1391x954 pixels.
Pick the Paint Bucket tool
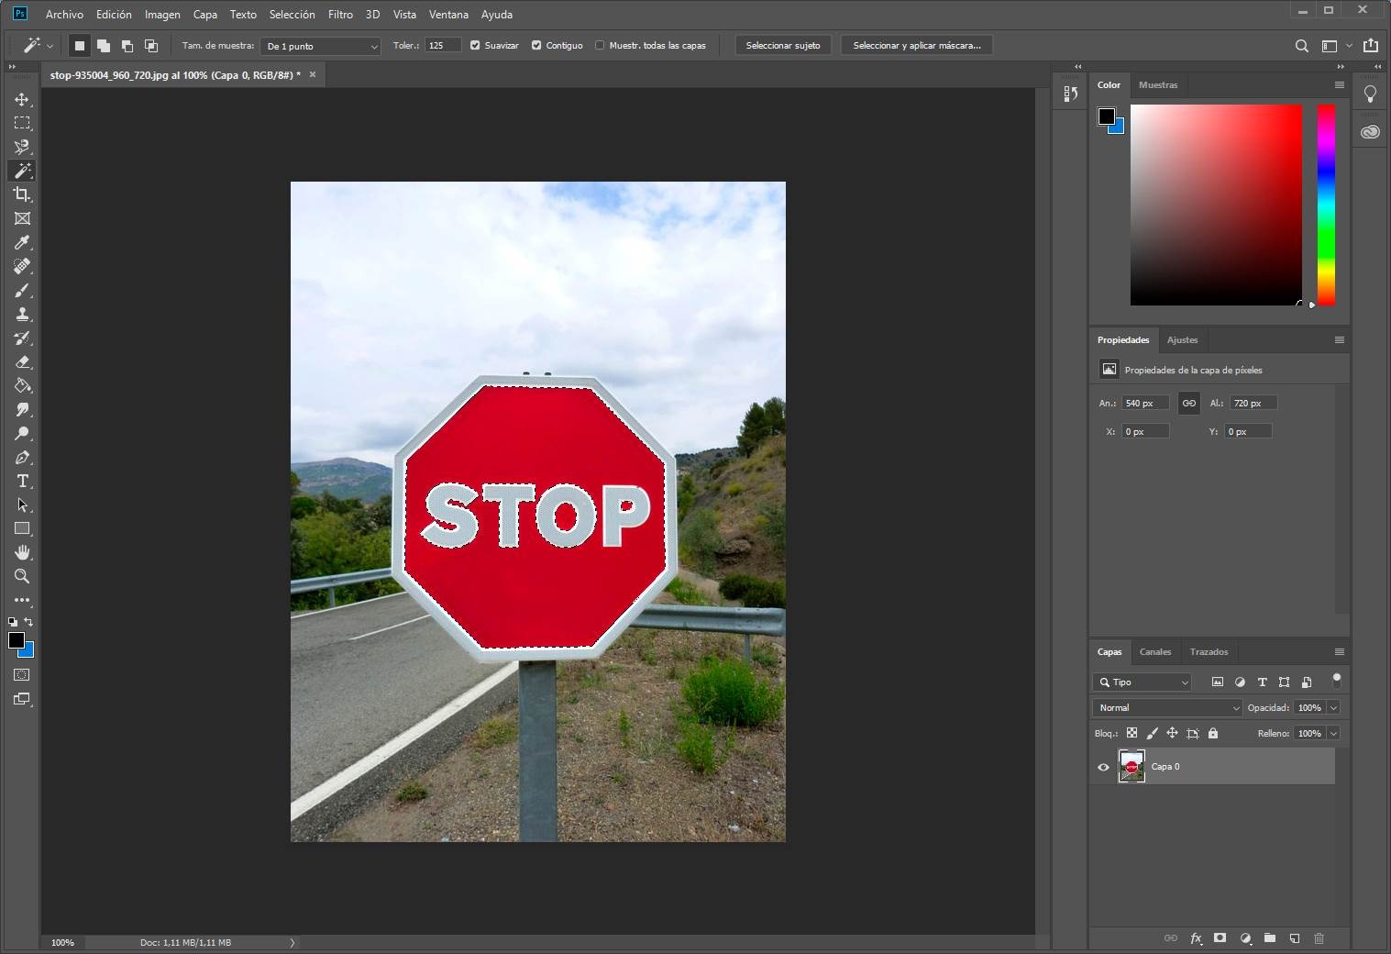(x=22, y=385)
